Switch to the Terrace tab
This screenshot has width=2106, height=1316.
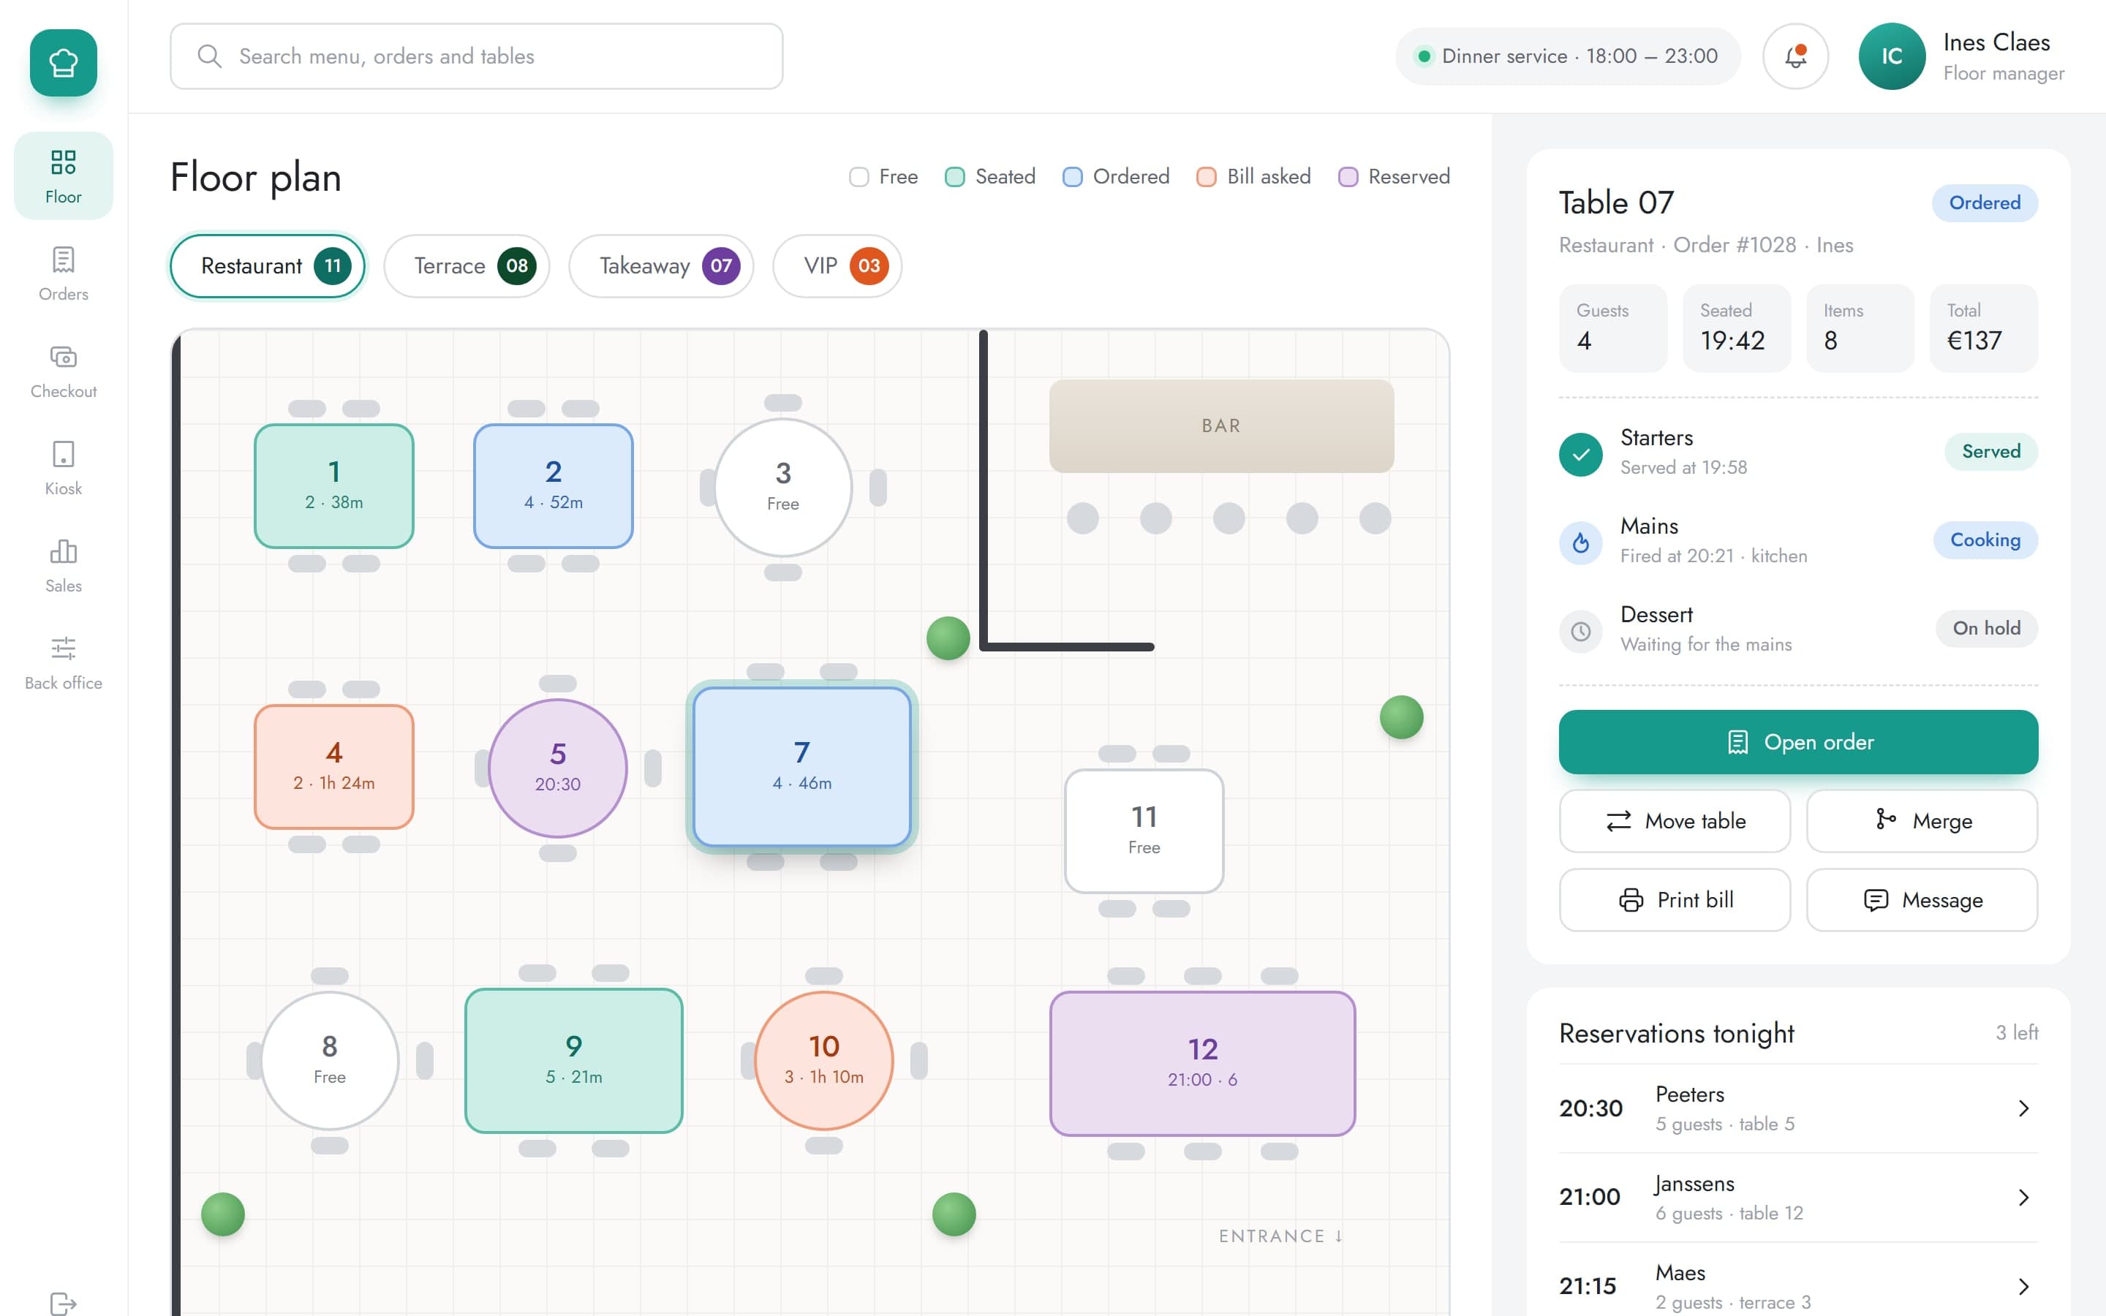[x=467, y=266]
